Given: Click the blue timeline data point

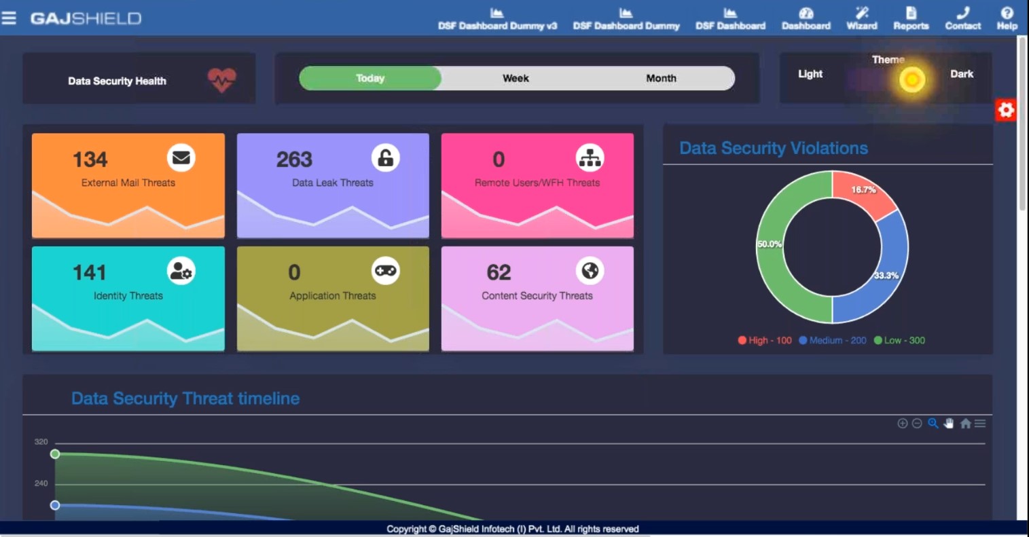Looking at the screenshot, I should [55, 505].
